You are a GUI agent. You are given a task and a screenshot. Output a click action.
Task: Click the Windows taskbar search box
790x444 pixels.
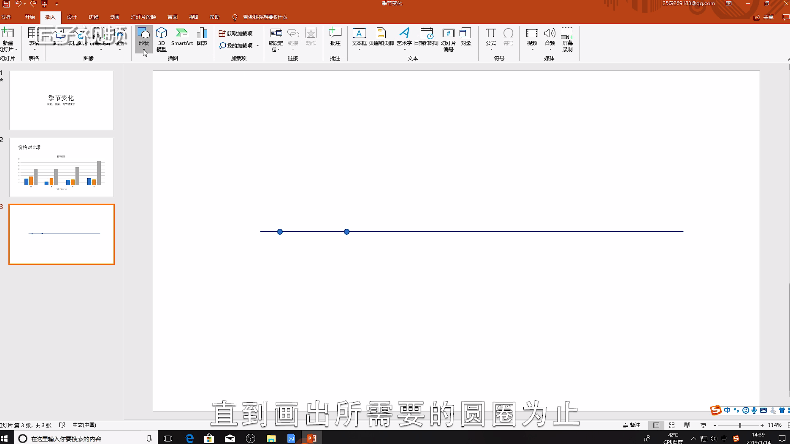click(x=86, y=438)
